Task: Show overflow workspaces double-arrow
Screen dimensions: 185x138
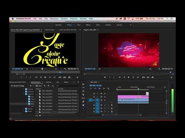Action: pyautogui.click(x=131, y=25)
